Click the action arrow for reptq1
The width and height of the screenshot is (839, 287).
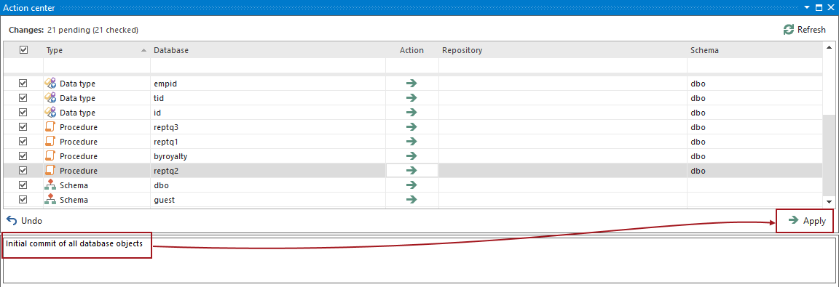tap(411, 142)
